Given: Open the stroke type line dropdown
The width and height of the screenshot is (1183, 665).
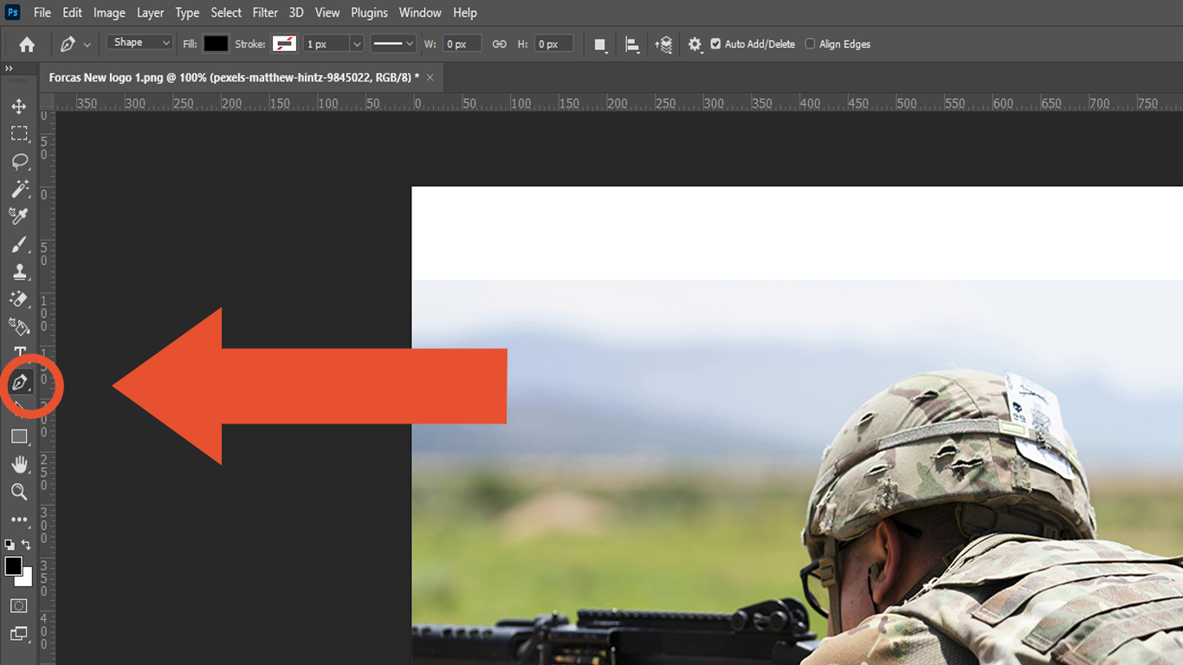Looking at the screenshot, I should pyautogui.click(x=394, y=44).
